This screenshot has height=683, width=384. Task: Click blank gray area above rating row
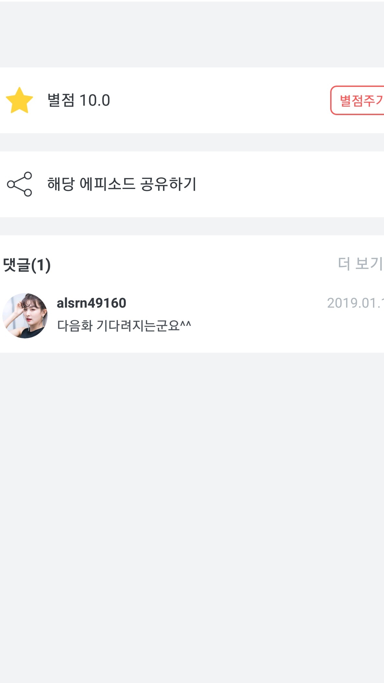192,34
